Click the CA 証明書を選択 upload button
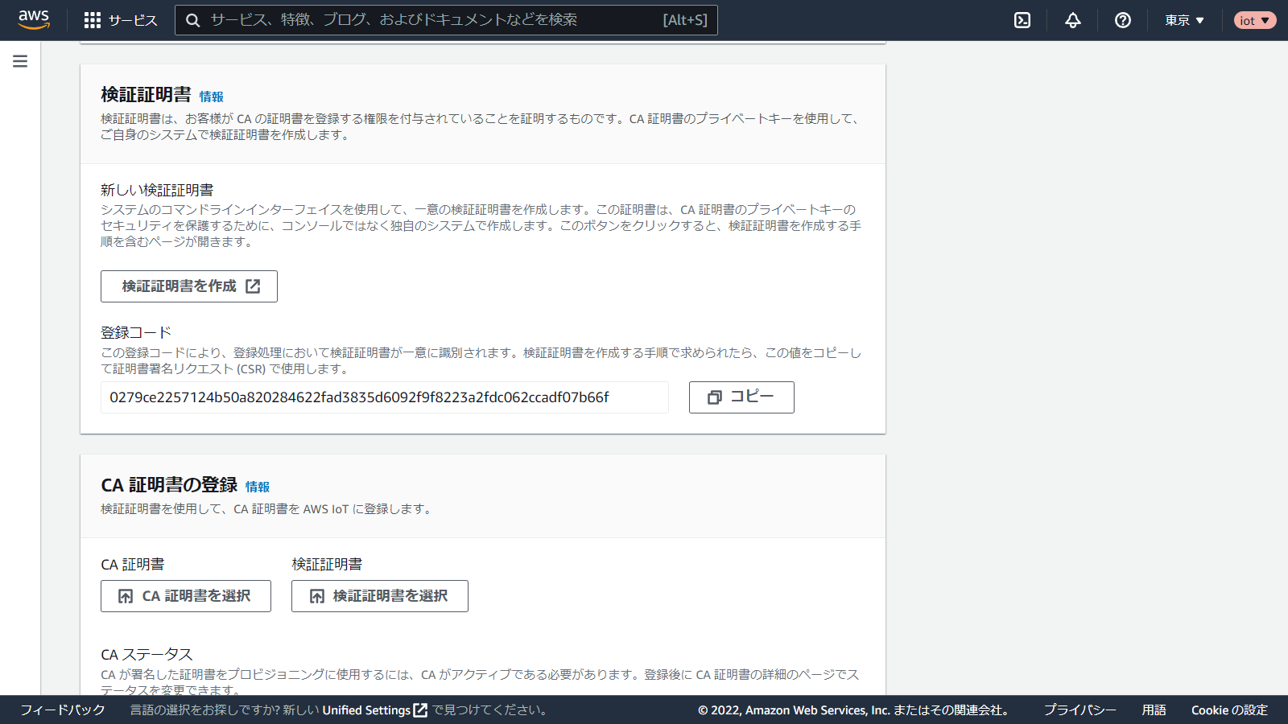 pos(186,596)
